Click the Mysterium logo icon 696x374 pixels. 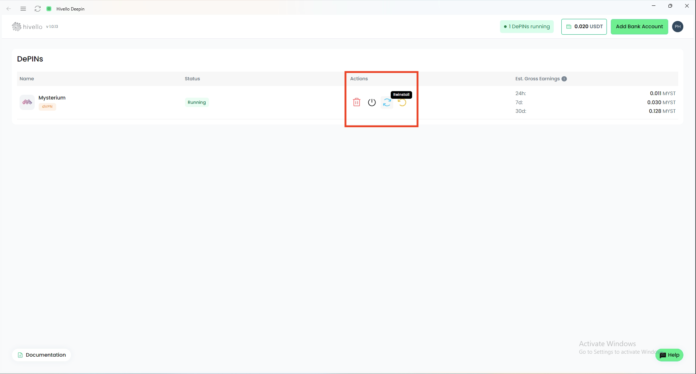27,102
